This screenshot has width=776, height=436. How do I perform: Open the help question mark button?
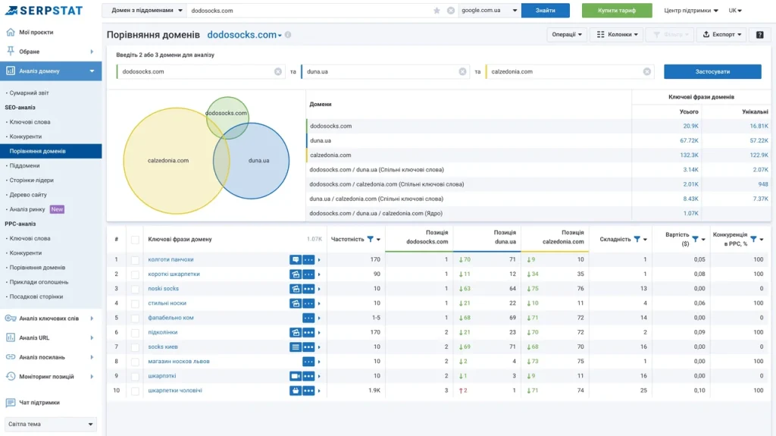[x=759, y=35]
